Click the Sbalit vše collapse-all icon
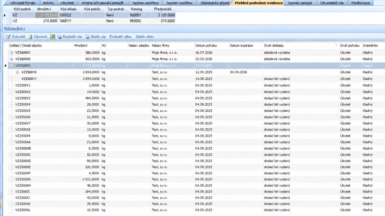This screenshot has height=216, width=385. click(x=87, y=37)
